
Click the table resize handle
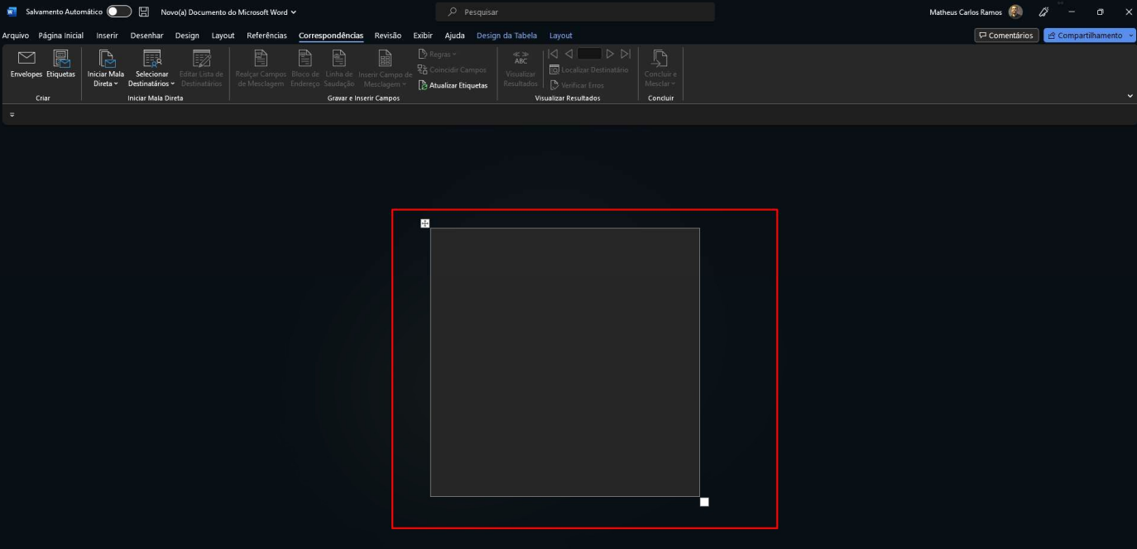pos(704,502)
